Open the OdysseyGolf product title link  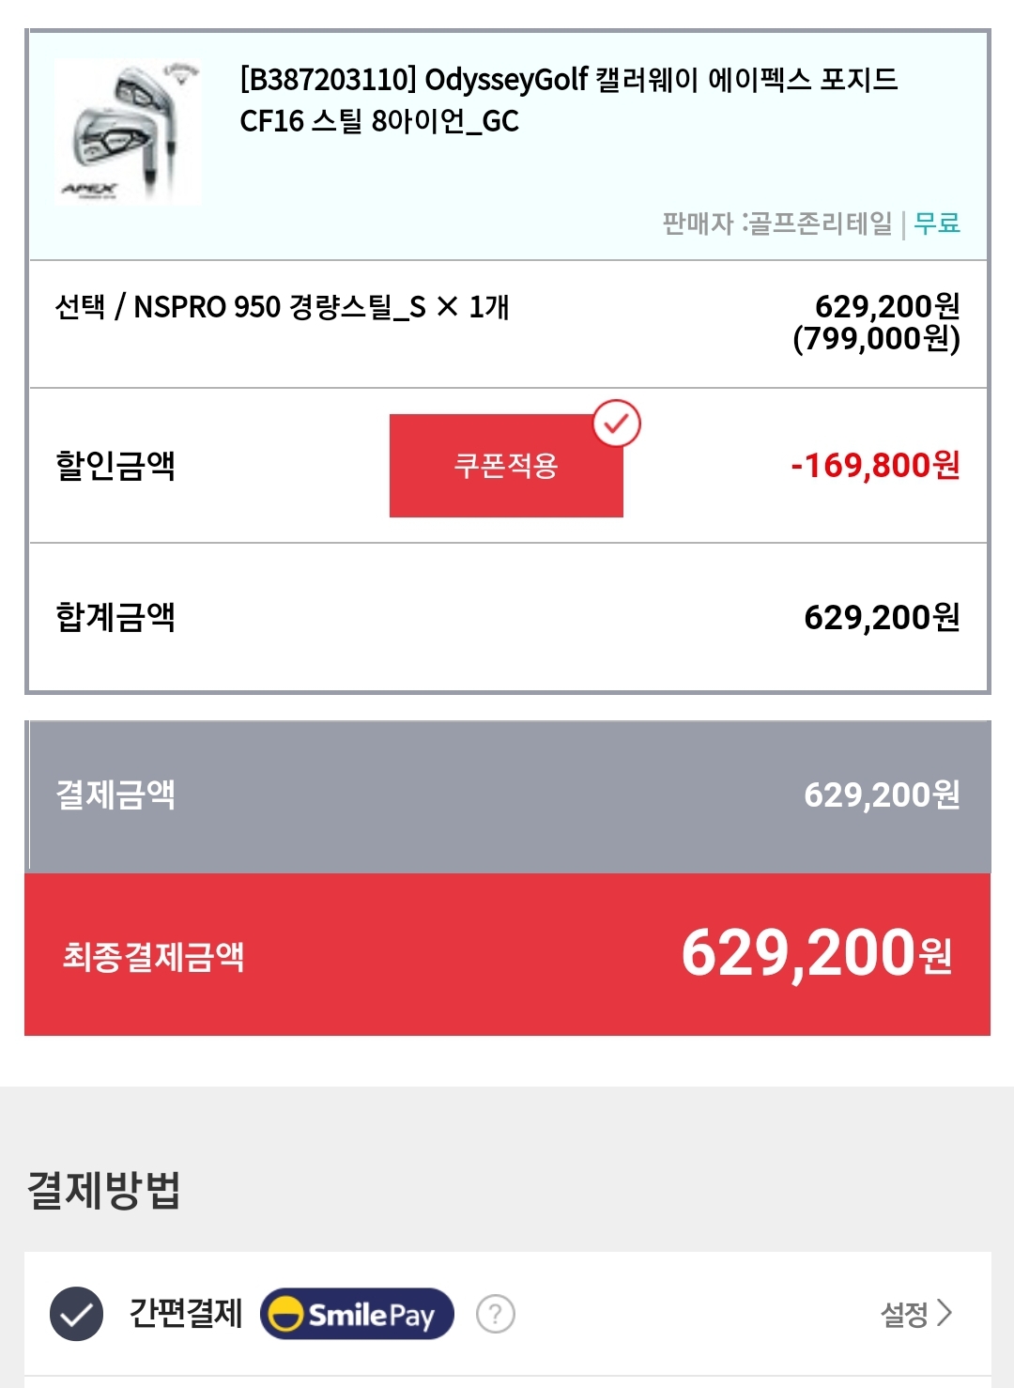point(568,100)
